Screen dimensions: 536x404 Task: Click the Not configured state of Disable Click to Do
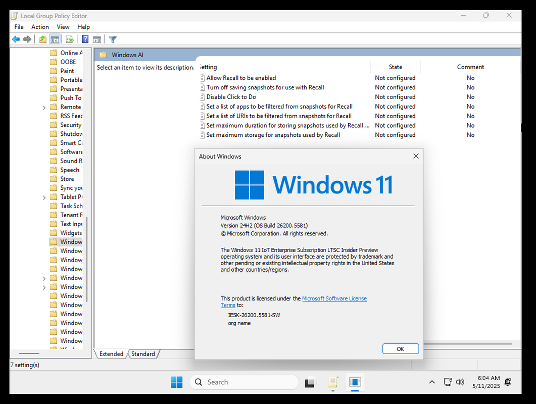click(x=395, y=97)
